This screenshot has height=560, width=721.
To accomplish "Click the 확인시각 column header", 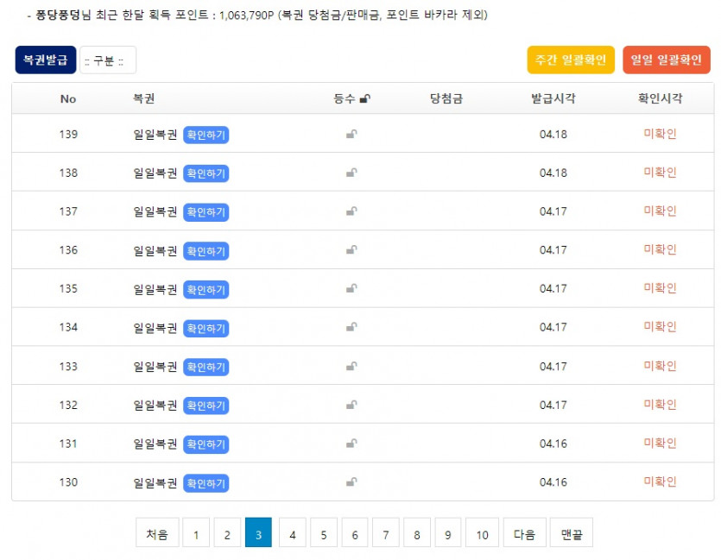I will click(660, 98).
